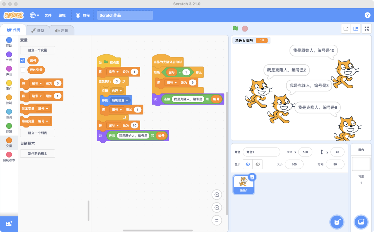374x232 pixels.
Task: Click the block palette scrollbar
Action: (x=89, y=211)
